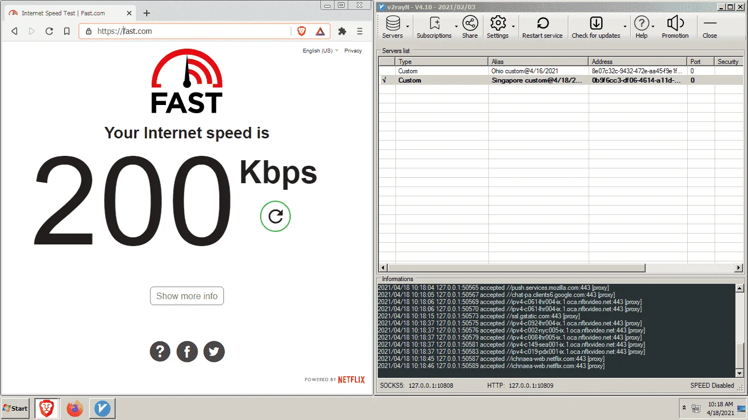
Task: Share on Facebook via fast.com icon
Action: click(187, 352)
